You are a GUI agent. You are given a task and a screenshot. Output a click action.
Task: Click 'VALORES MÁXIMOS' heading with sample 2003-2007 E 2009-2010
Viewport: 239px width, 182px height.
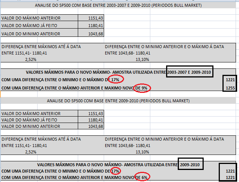point(118,72)
